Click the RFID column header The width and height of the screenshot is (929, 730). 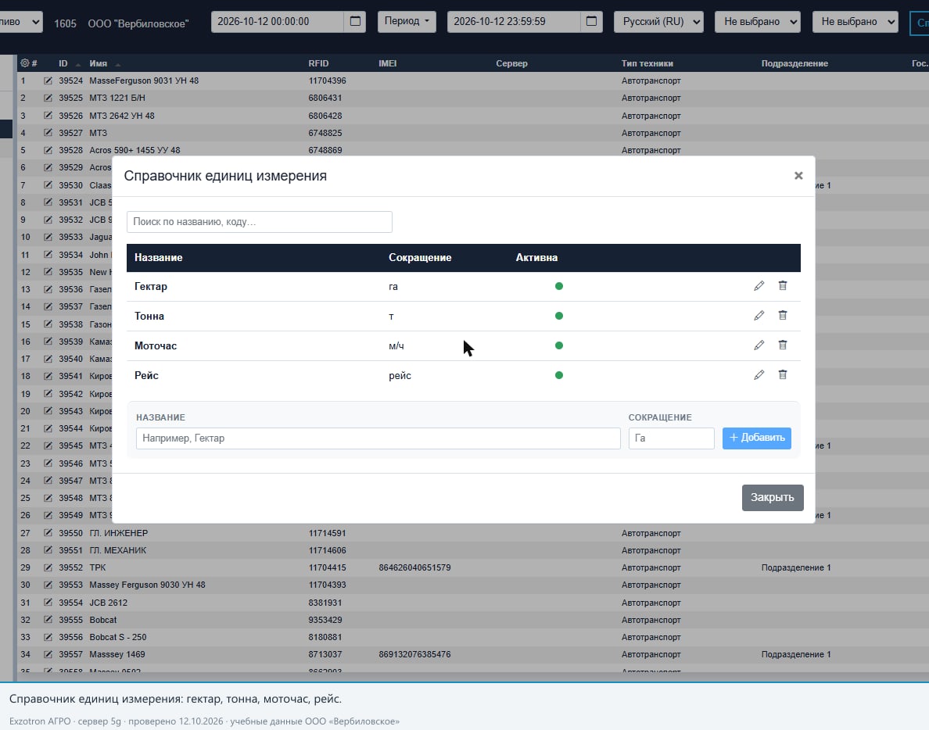(318, 63)
